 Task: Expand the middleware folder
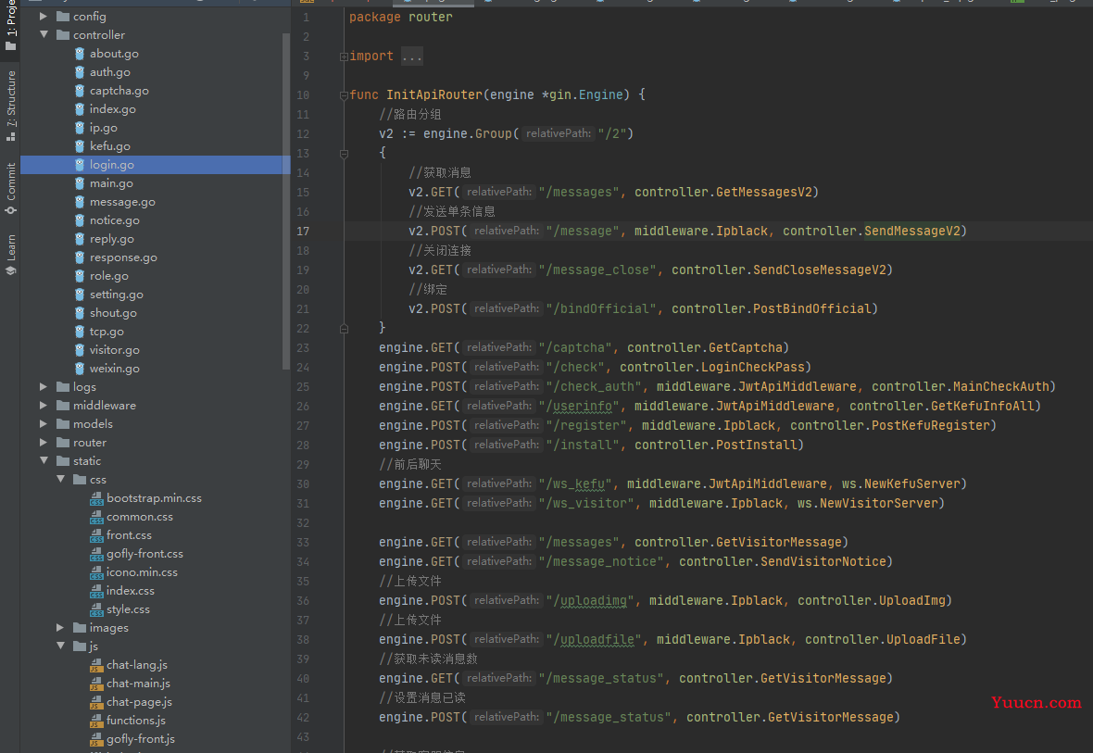coord(44,405)
